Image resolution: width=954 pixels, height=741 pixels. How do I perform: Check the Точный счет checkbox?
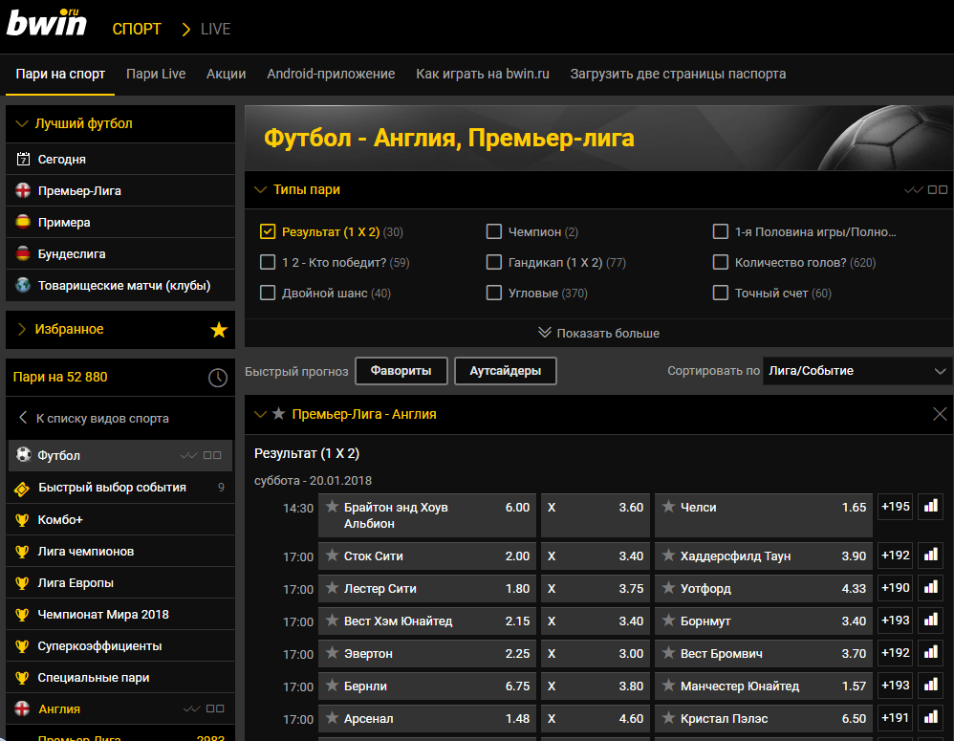coord(721,293)
